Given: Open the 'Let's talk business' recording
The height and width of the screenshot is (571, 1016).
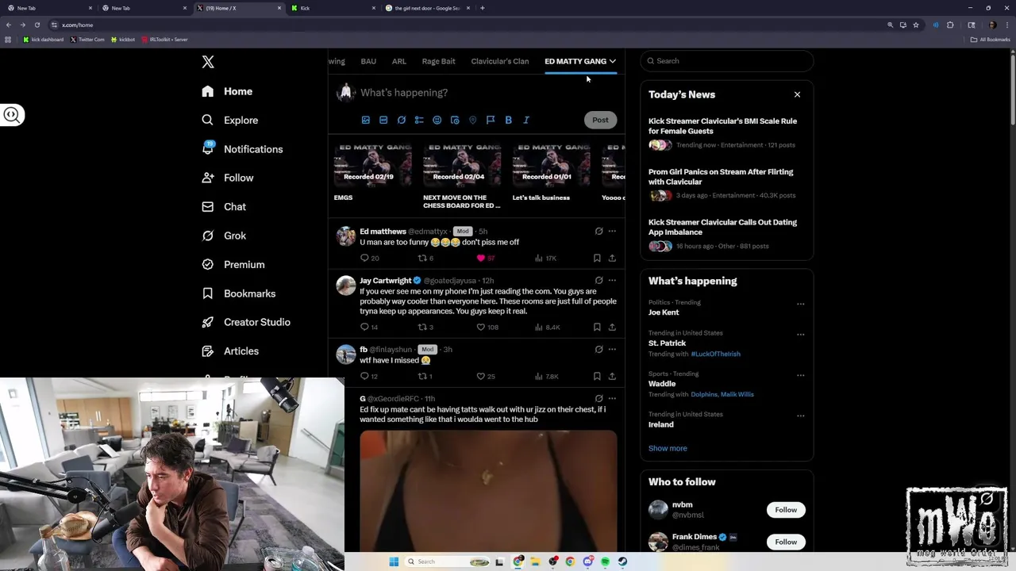Looking at the screenshot, I should (x=551, y=173).
